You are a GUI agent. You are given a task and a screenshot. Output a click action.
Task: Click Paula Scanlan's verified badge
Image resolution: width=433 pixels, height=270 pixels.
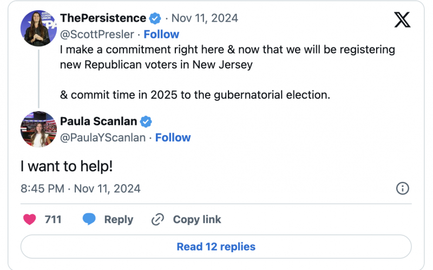click(x=146, y=121)
